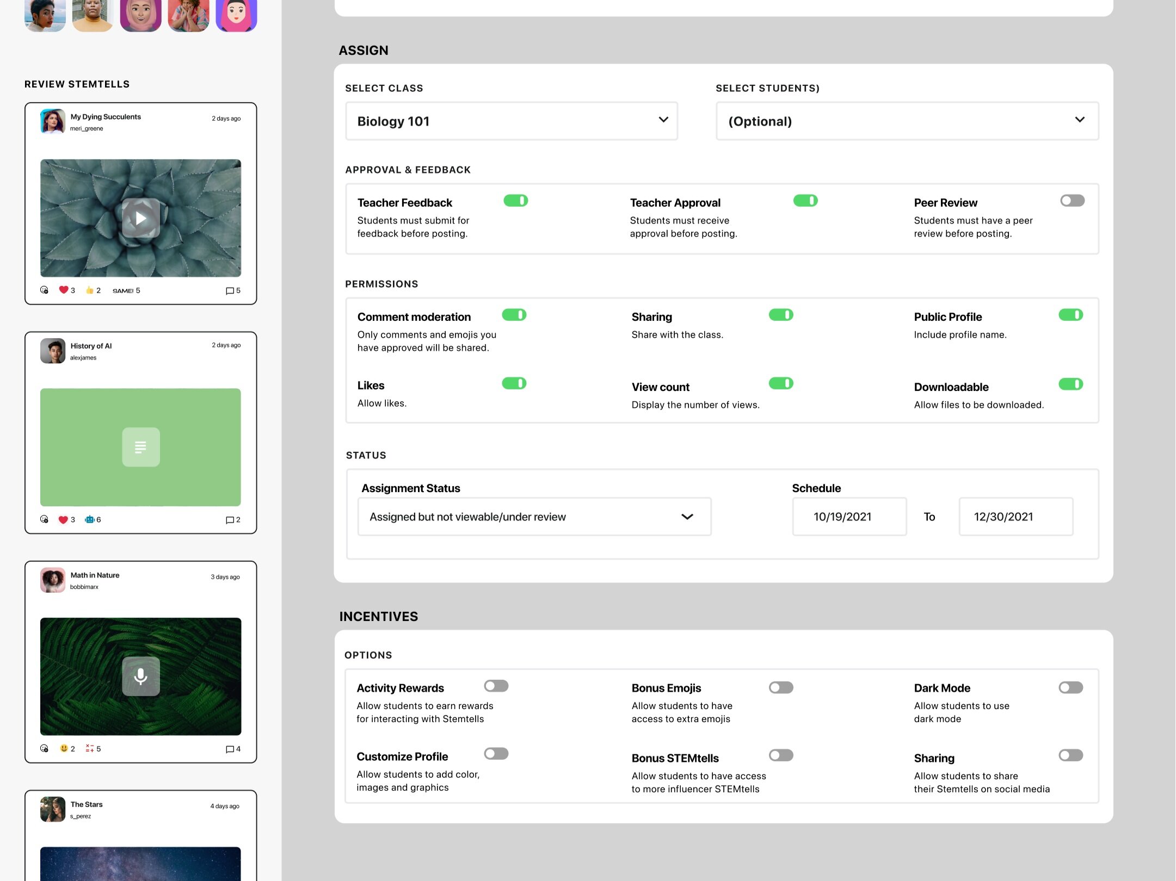Viewport: 1176px width, 881px height.
Task: Toggle the Permissions Sharing switch
Action: 781,315
